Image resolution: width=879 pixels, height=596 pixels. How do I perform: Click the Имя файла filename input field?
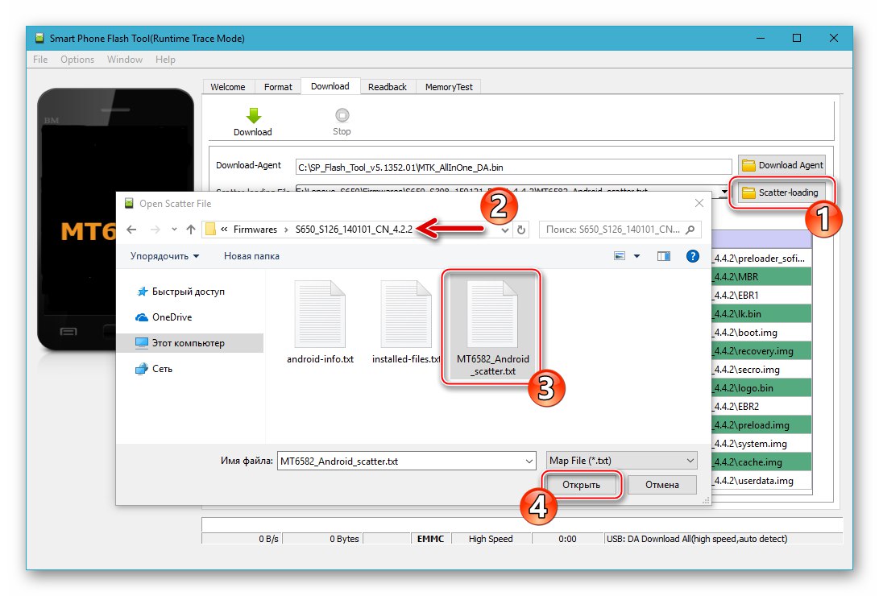coord(401,461)
